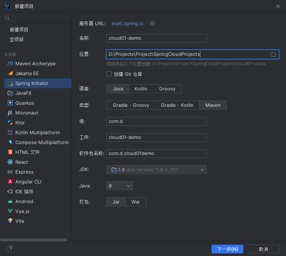Select the Kotlin Multiplatform generator
Viewport: 286px width, 256px height.
pos(38,133)
